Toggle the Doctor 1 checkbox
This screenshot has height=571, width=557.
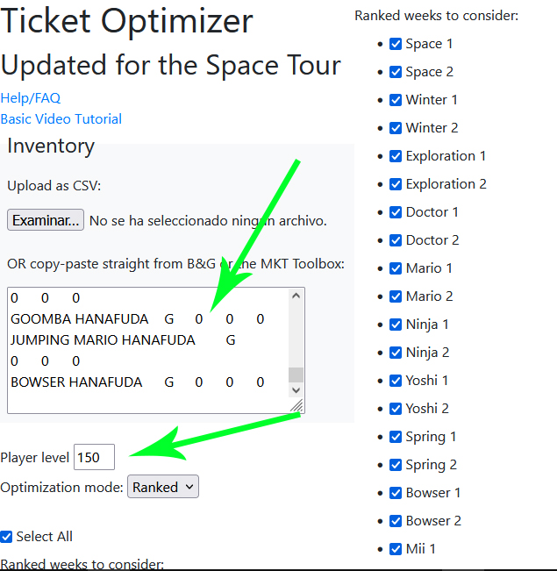396,212
